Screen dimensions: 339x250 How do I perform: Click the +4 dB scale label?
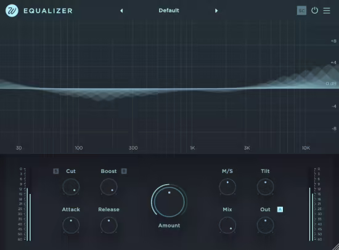[x=333, y=62]
